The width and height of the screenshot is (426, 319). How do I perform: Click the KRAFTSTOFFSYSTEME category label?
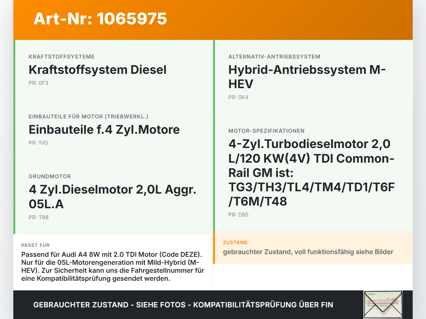click(62, 57)
